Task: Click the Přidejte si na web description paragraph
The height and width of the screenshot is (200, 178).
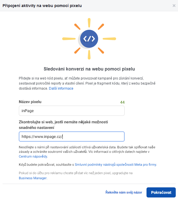Action: coord(87,83)
